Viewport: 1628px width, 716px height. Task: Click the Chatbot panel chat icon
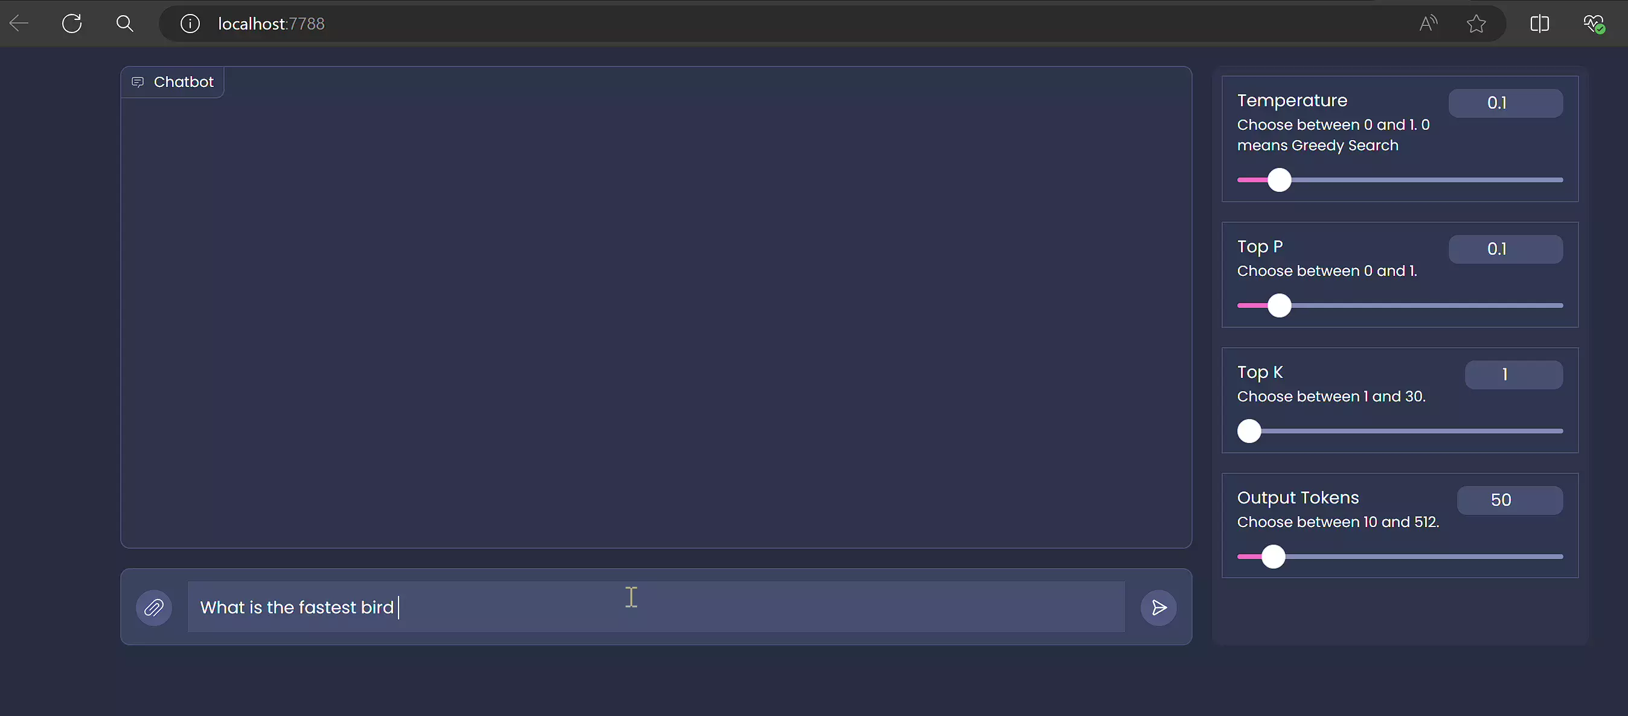coord(138,81)
